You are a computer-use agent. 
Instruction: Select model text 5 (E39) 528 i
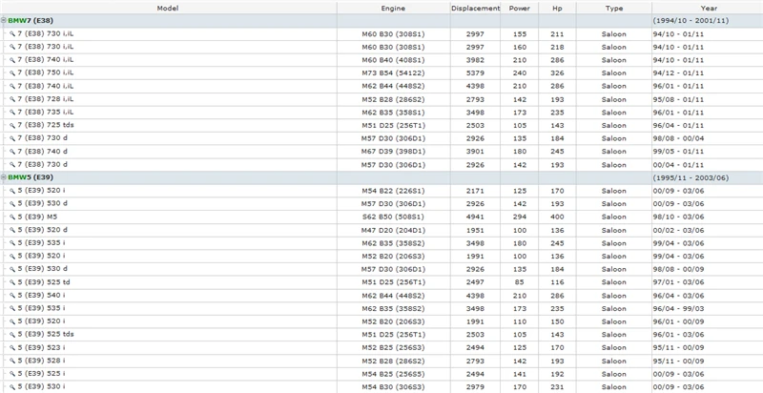click(x=41, y=361)
